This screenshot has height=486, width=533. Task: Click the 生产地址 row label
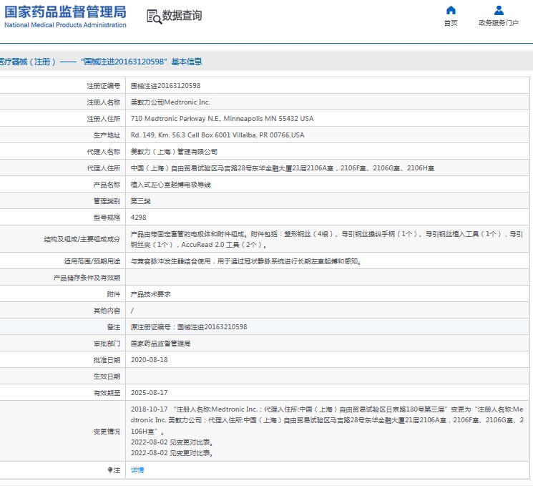click(x=107, y=135)
